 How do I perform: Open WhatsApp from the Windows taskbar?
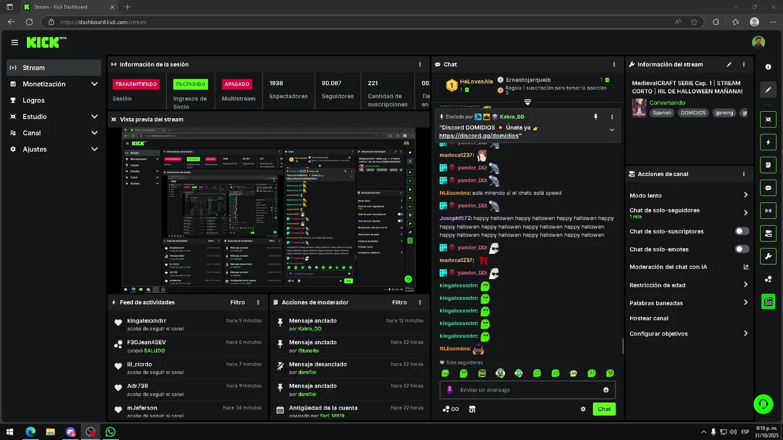click(x=110, y=431)
